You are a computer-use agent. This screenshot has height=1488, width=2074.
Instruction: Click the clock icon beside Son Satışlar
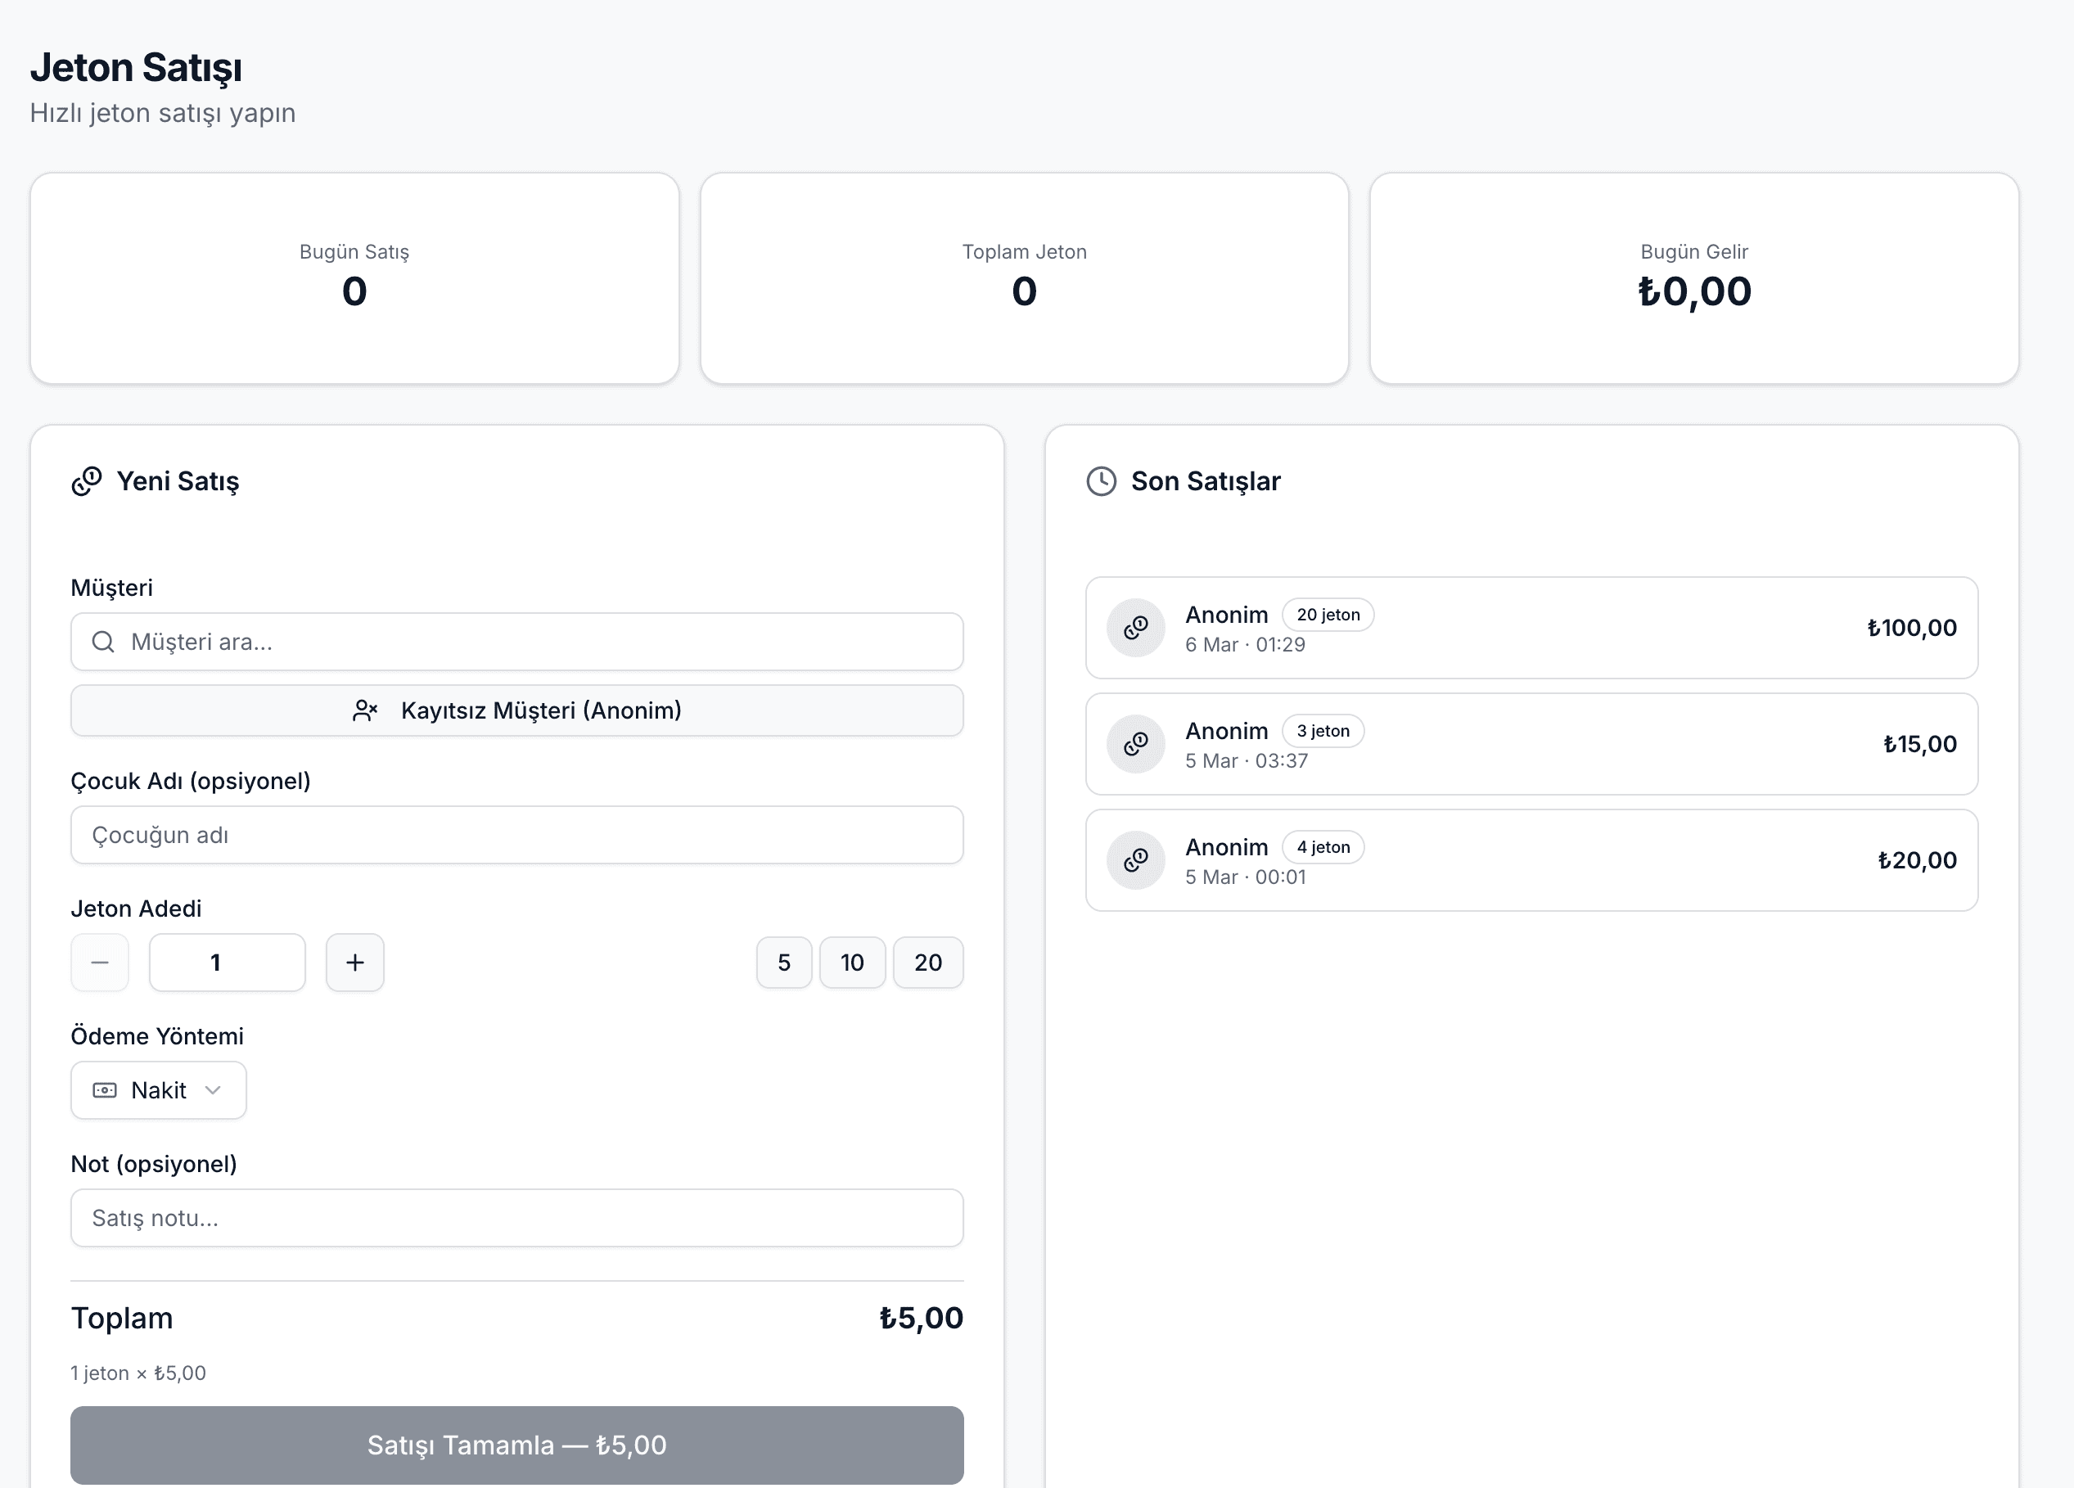point(1101,481)
